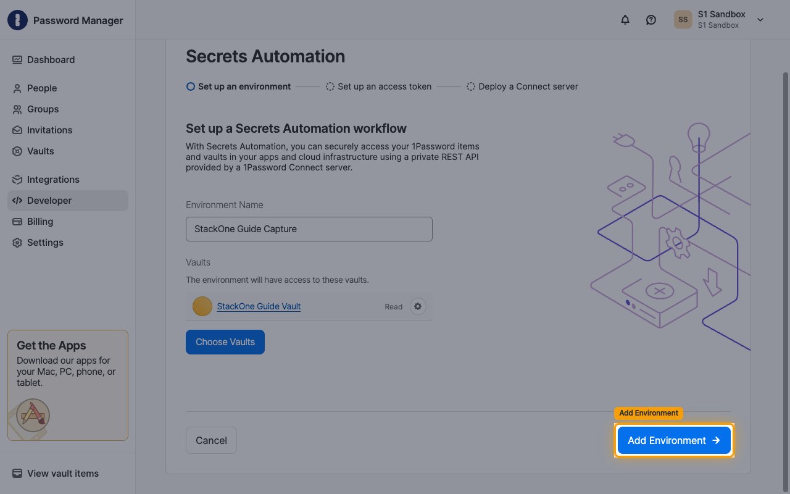The width and height of the screenshot is (790, 494).
Task: Open the Vaults page
Action: 68,151
